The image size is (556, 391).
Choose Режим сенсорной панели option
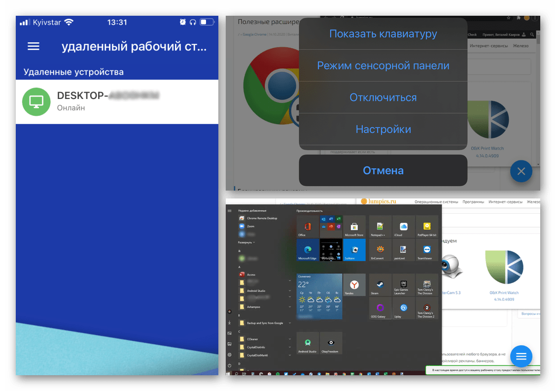click(383, 65)
